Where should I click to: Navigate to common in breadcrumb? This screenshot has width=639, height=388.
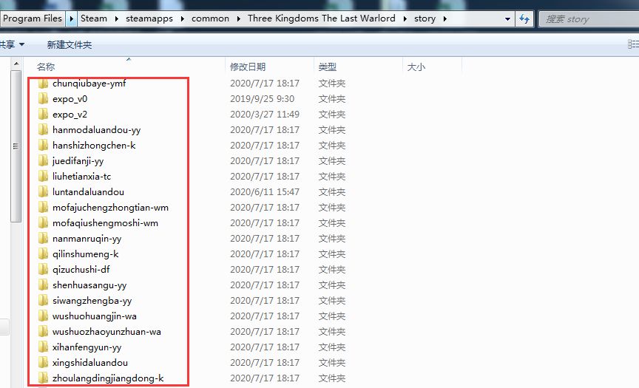210,18
